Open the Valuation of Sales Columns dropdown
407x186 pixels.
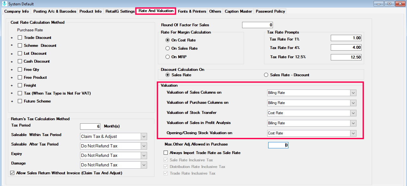pos(312,93)
